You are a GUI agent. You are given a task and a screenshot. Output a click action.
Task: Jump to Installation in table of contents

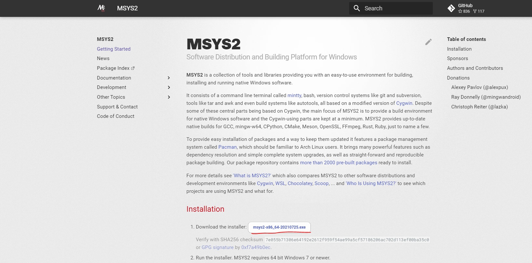point(459,49)
